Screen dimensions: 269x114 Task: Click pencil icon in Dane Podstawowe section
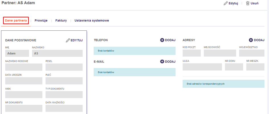point(68,40)
